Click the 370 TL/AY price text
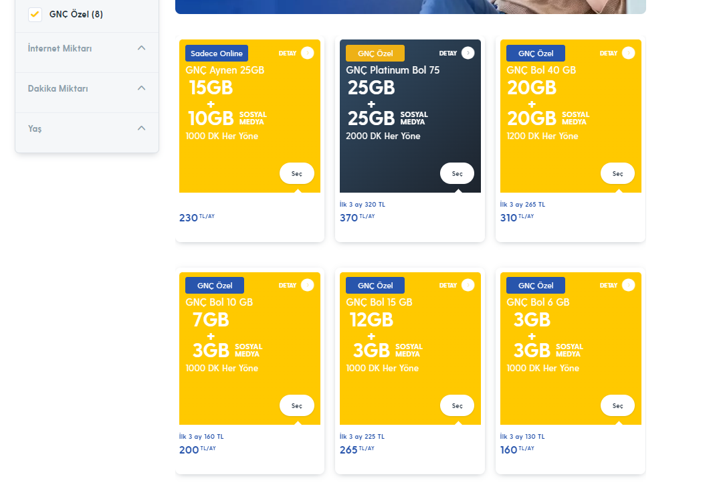 tap(358, 217)
